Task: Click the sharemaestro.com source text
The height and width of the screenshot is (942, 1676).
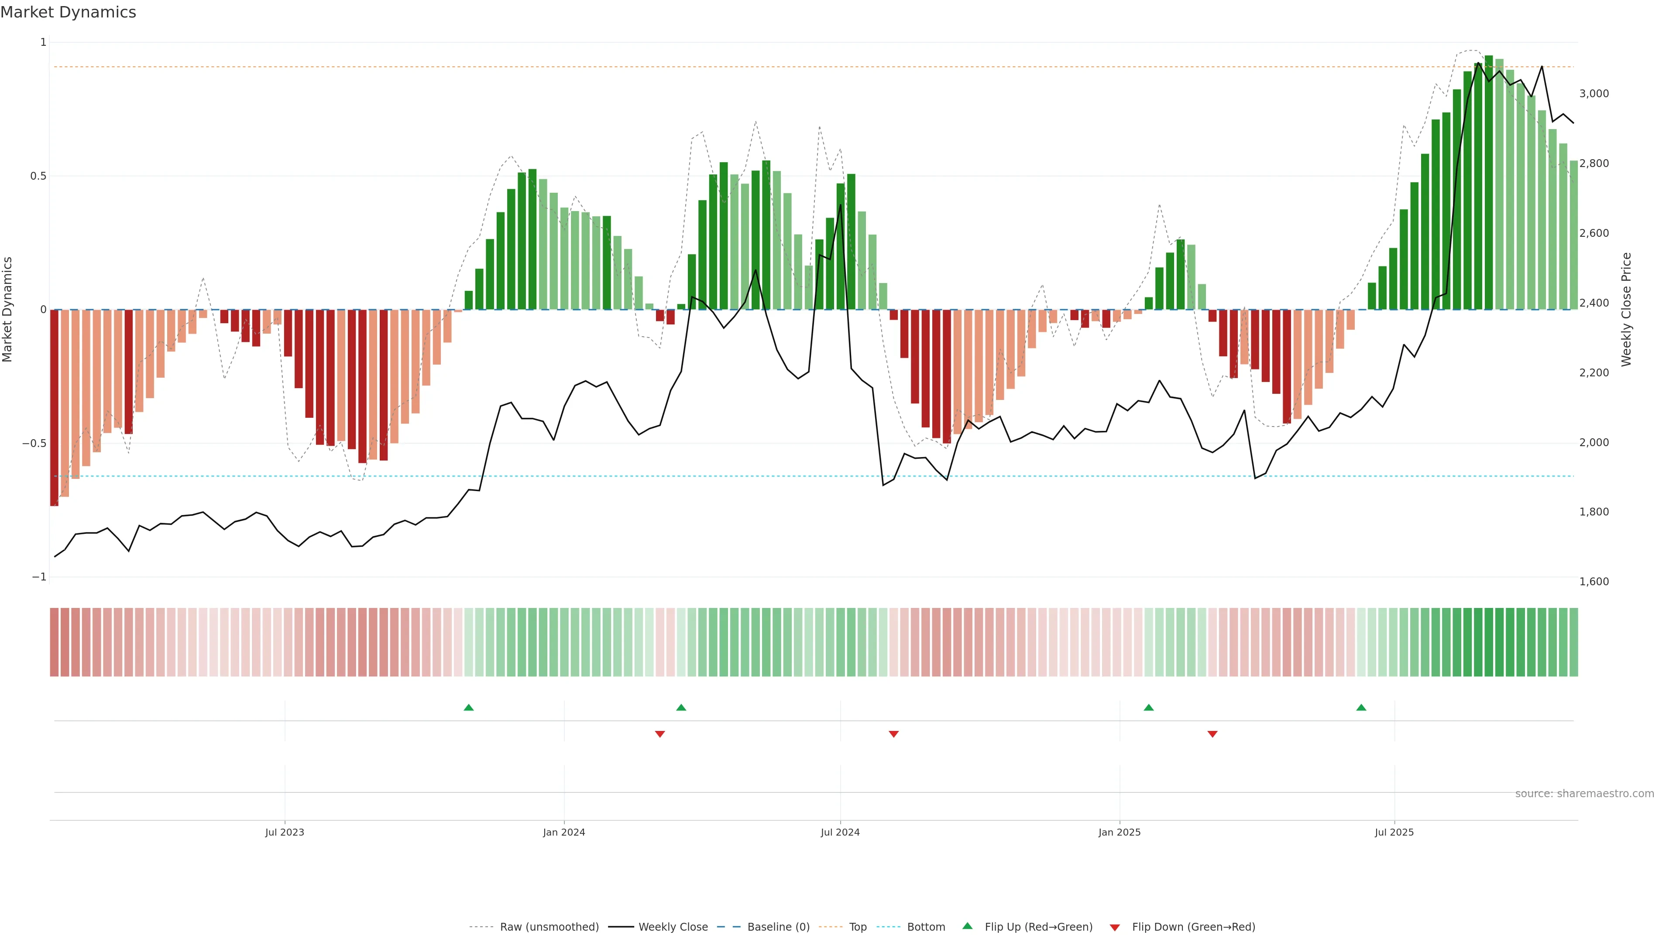Action: pos(1584,794)
